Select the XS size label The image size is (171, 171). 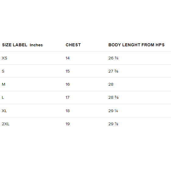tap(5, 58)
